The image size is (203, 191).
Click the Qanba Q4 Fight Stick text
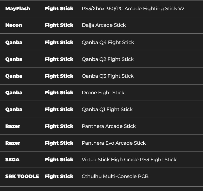pyautogui.click(x=108, y=43)
